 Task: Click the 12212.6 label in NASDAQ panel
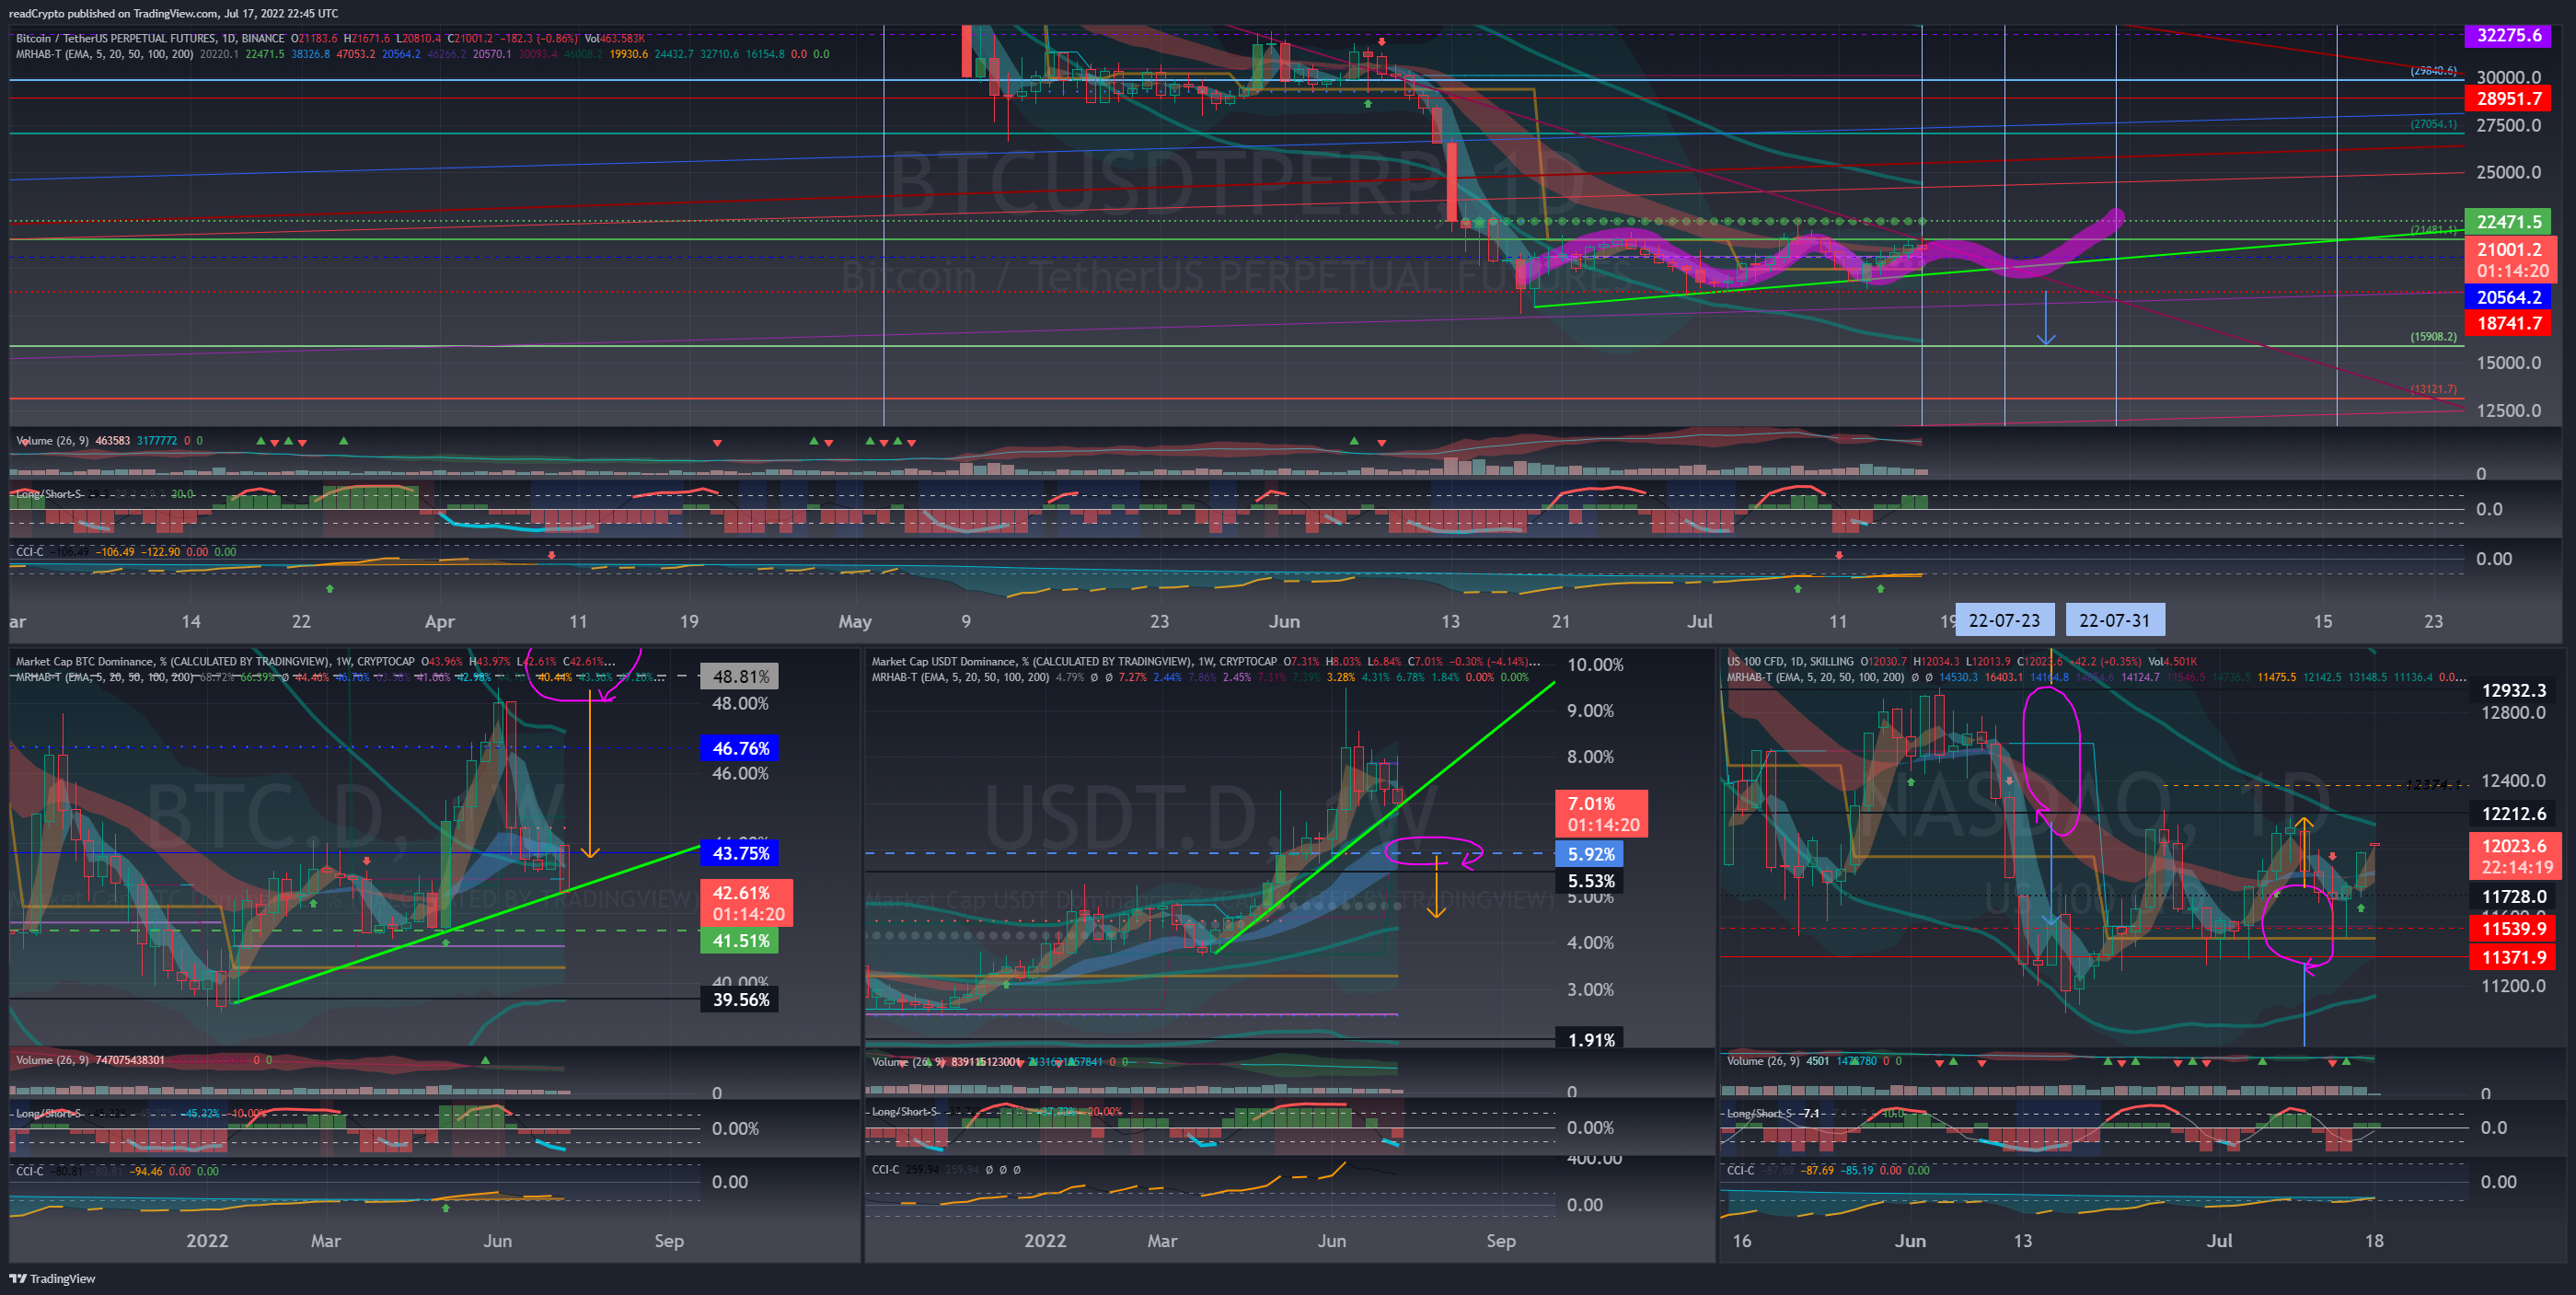tap(2513, 814)
